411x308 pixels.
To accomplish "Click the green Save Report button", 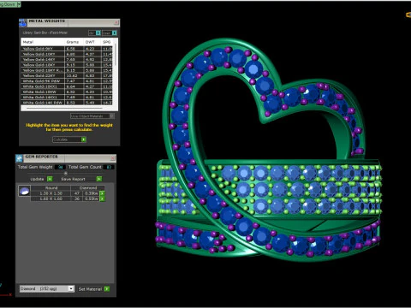I will (x=99, y=179).
